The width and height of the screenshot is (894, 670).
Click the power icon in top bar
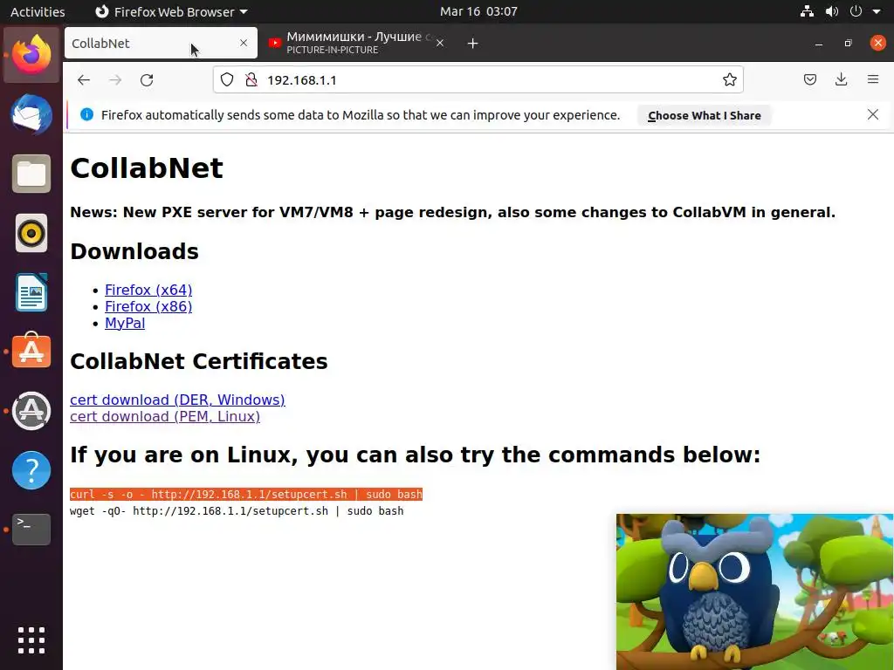856,11
